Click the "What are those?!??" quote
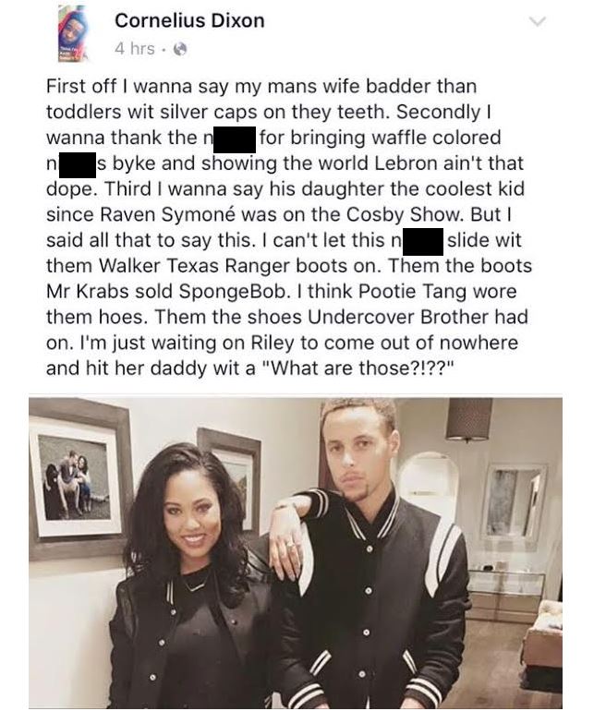606x711 pixels. pyautogui.click(x=358, y=368)
